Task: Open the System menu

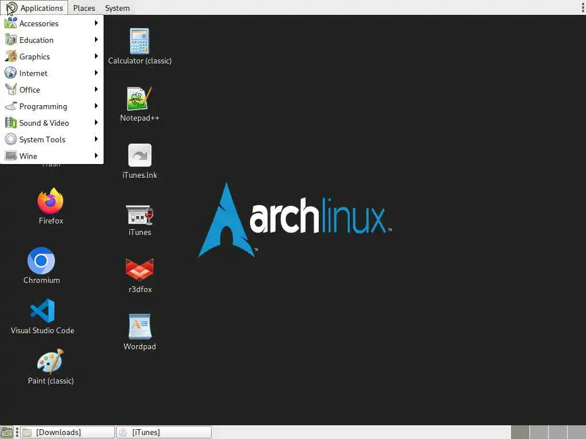Action: click(x=117, y=8)
